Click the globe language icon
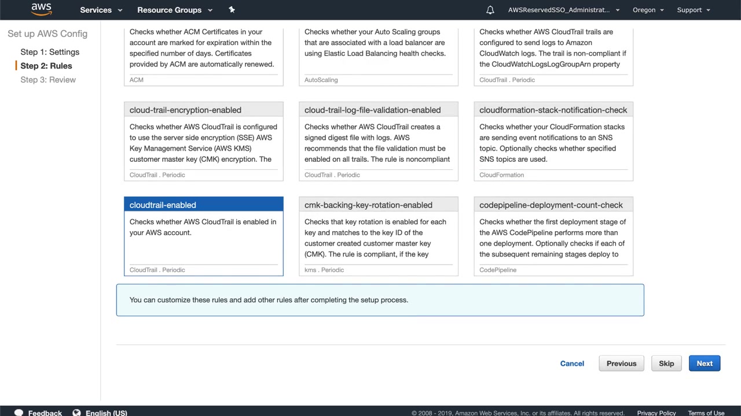 tap(76, 413)
